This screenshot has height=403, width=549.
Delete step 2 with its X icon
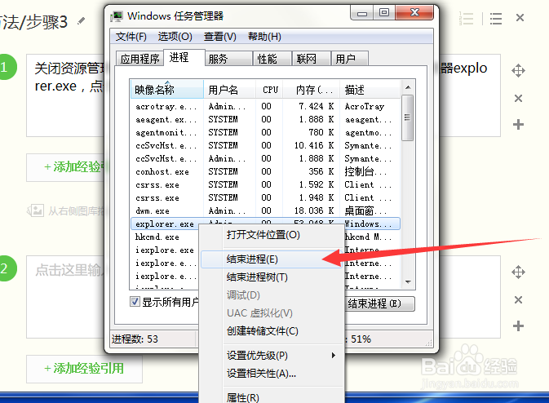coord(518,299)
